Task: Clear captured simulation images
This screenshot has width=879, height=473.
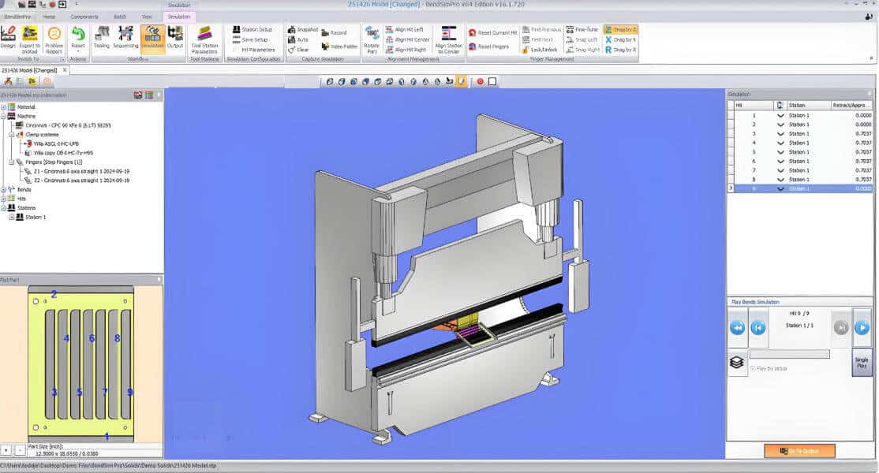Action: click(298, 50)
